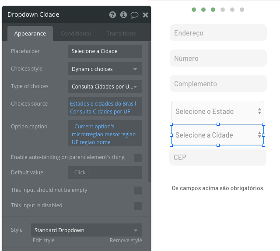Viewport: 280px width, 251px height.
Task: Click the Endereço input field
Action: 218,33
